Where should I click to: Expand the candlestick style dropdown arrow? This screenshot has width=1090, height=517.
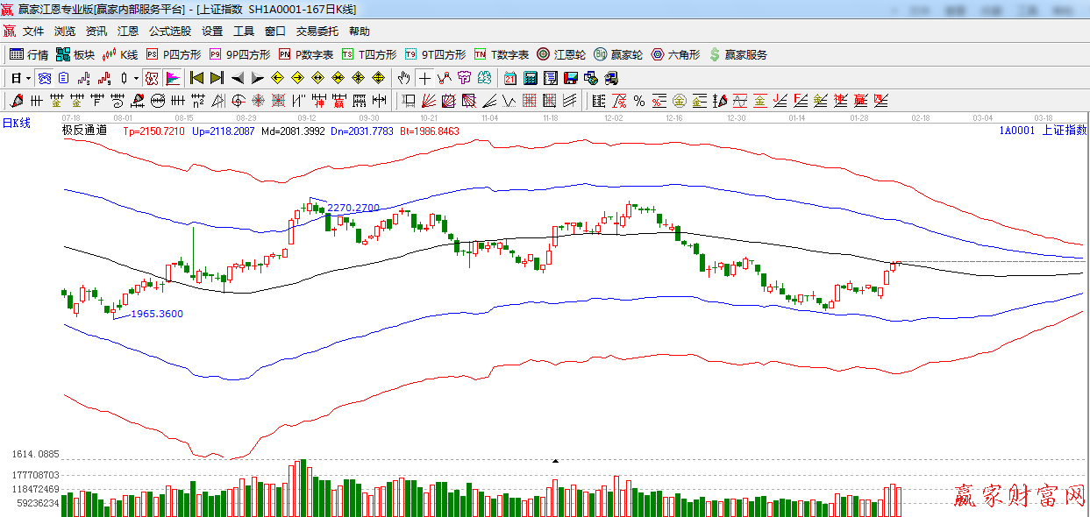[136, 78]
